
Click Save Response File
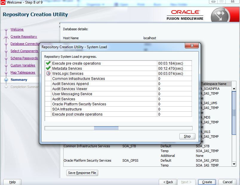click(82, 173)
